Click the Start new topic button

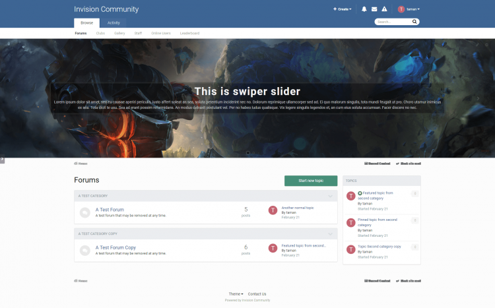(x=311, y=181)
